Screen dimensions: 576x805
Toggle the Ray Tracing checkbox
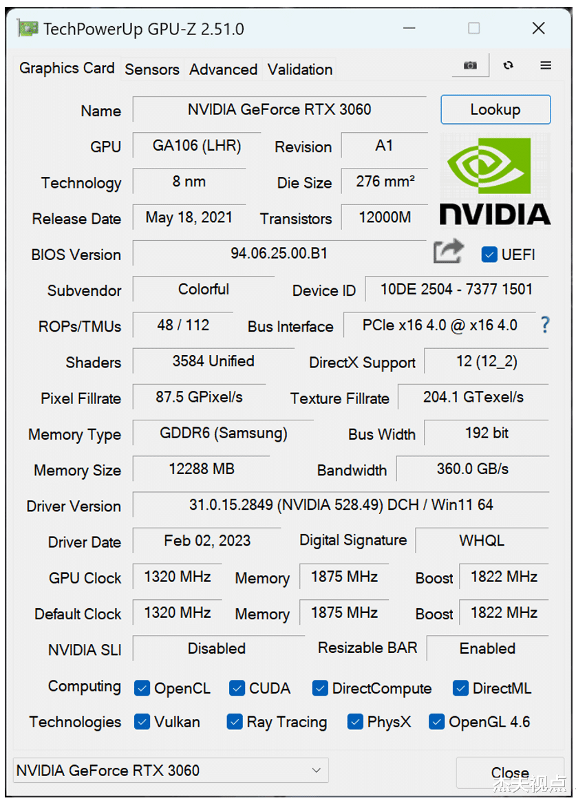click(x=235, y=722)
